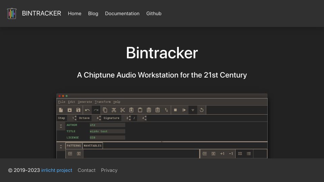This screenshot has width=324, height=182.
Task: Click the Step number field showing 1
Action: [x=71, y=118]
